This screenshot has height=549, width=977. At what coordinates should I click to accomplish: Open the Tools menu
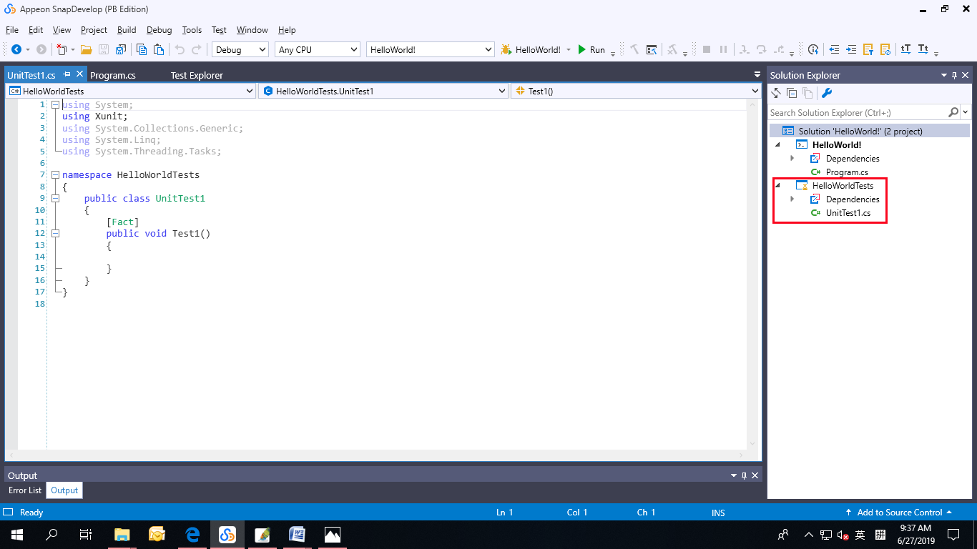pos(192,30)
